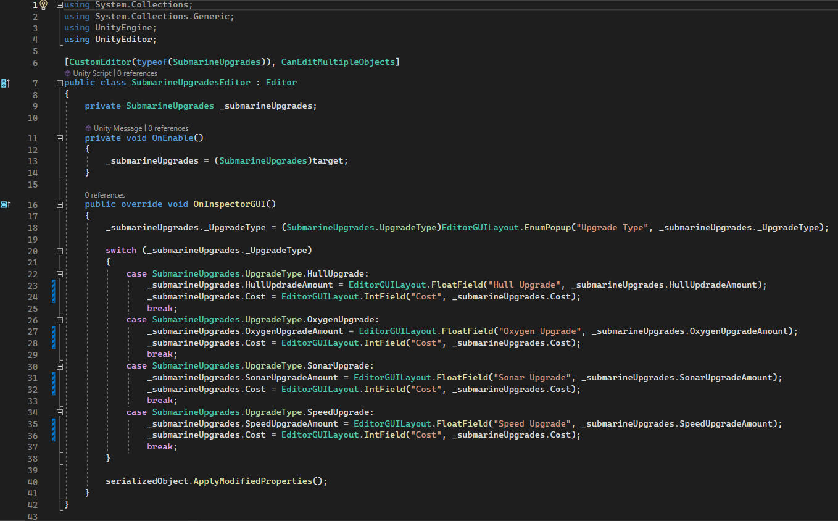838x521 pixels.
Task: Collapse the SubmarineUpgradesEditor class region
Action: (60, 83)
